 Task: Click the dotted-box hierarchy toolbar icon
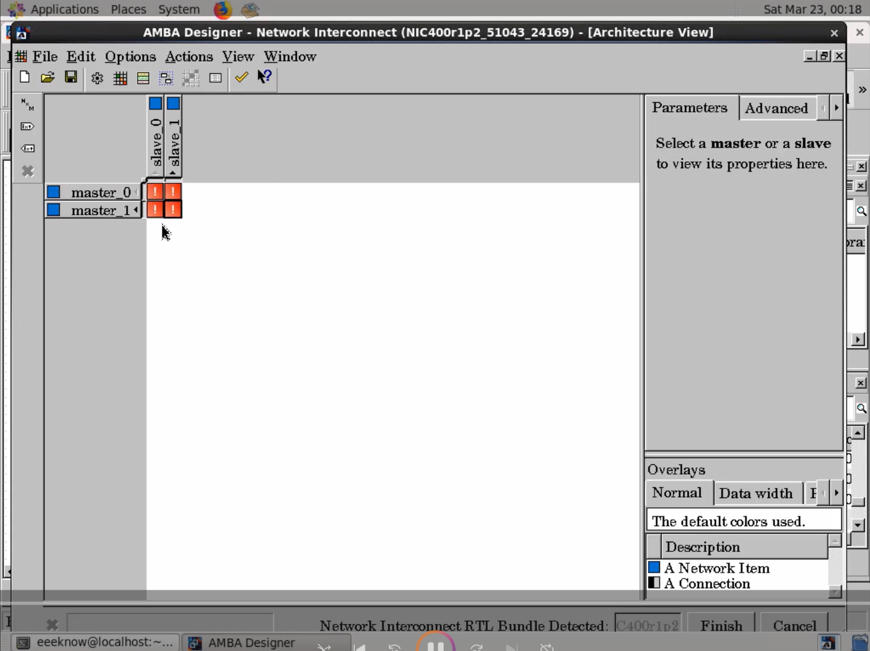166,78
